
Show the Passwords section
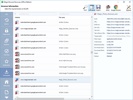pos(7,32)
